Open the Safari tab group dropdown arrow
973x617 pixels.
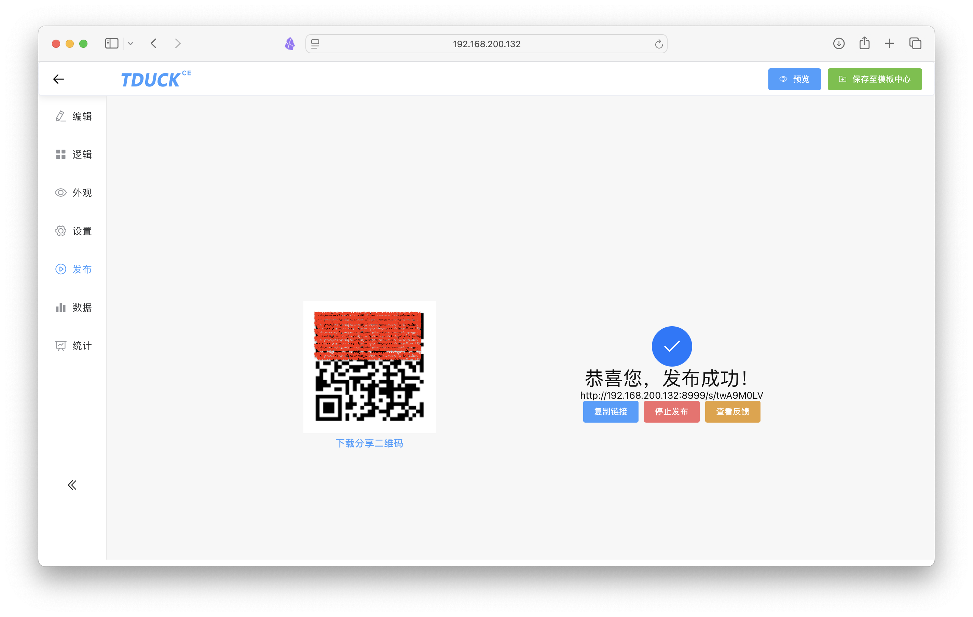pyautogui.click(x=131, y=44)
